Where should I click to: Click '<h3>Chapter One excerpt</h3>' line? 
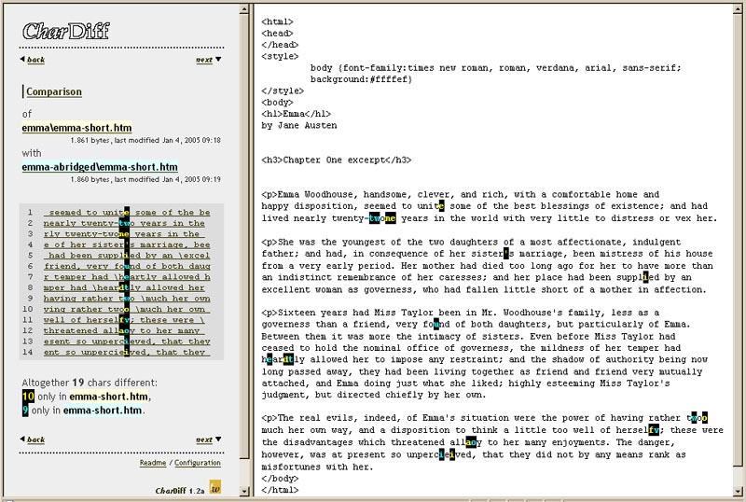click(337, 160)
